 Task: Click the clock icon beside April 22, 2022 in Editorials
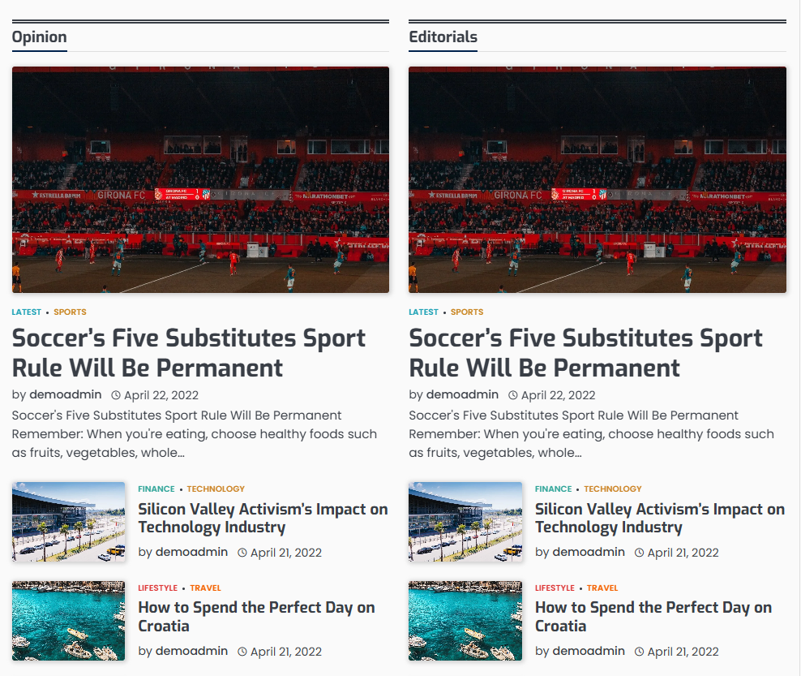point(513,395)
